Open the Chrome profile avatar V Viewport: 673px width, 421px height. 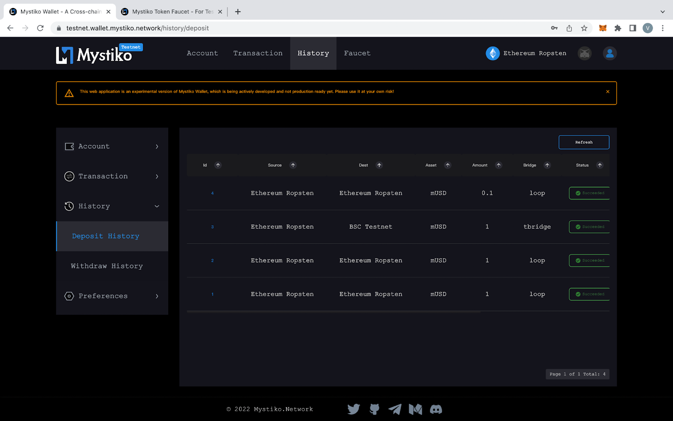pyautogui.click(x=648, y=28)
